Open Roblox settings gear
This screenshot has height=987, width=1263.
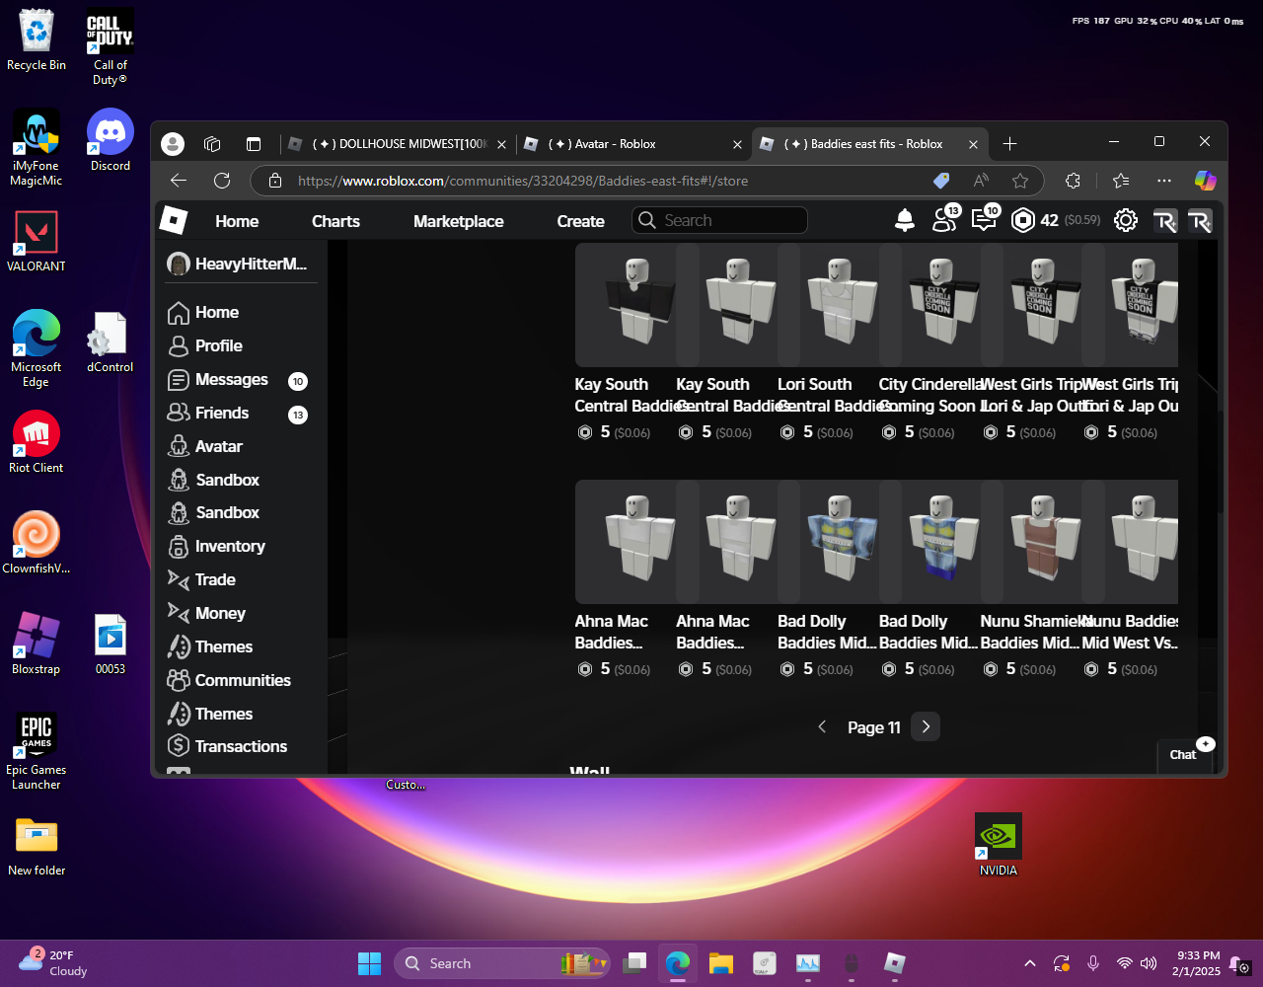[1125, 221]
